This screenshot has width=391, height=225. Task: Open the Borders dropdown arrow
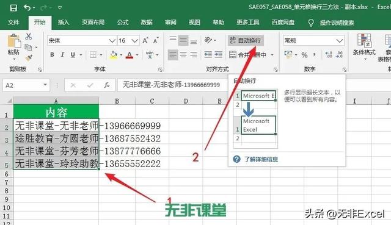[101, 55]
